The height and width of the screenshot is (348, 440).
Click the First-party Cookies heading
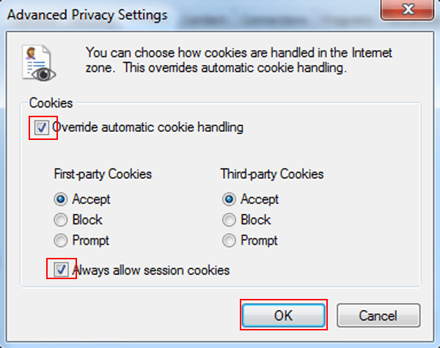(103, 174)
